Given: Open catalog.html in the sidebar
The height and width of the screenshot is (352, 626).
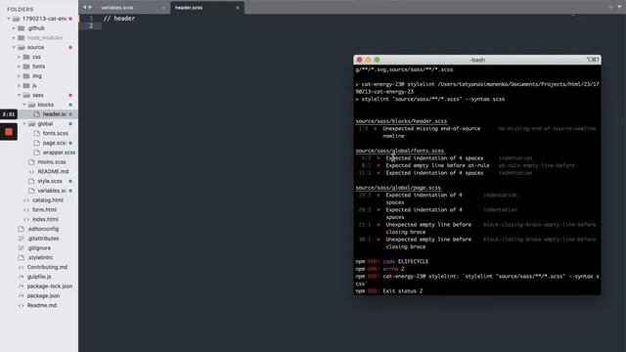Looking at the screenshot, I should 48,200.
